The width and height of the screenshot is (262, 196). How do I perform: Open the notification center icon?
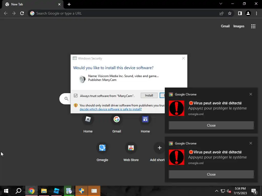254,191
